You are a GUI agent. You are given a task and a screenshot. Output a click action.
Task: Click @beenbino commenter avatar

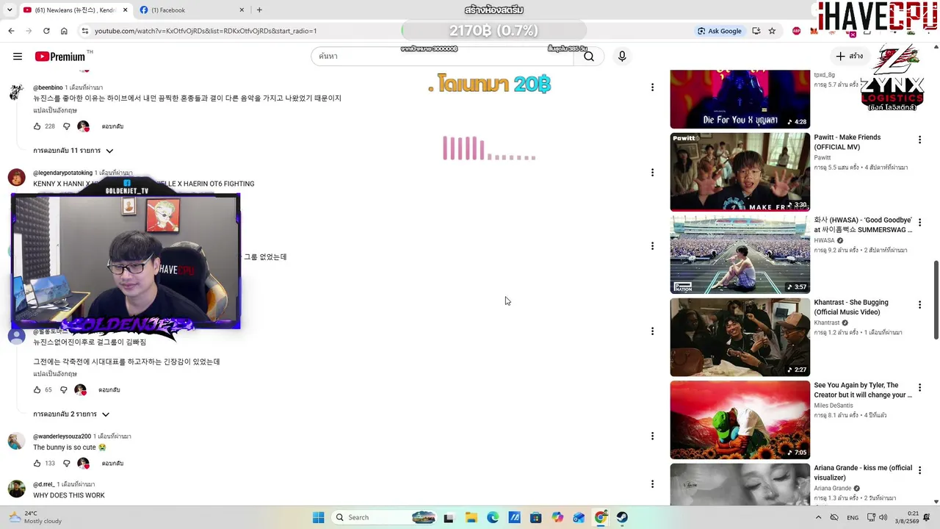(x=16, y=93)
